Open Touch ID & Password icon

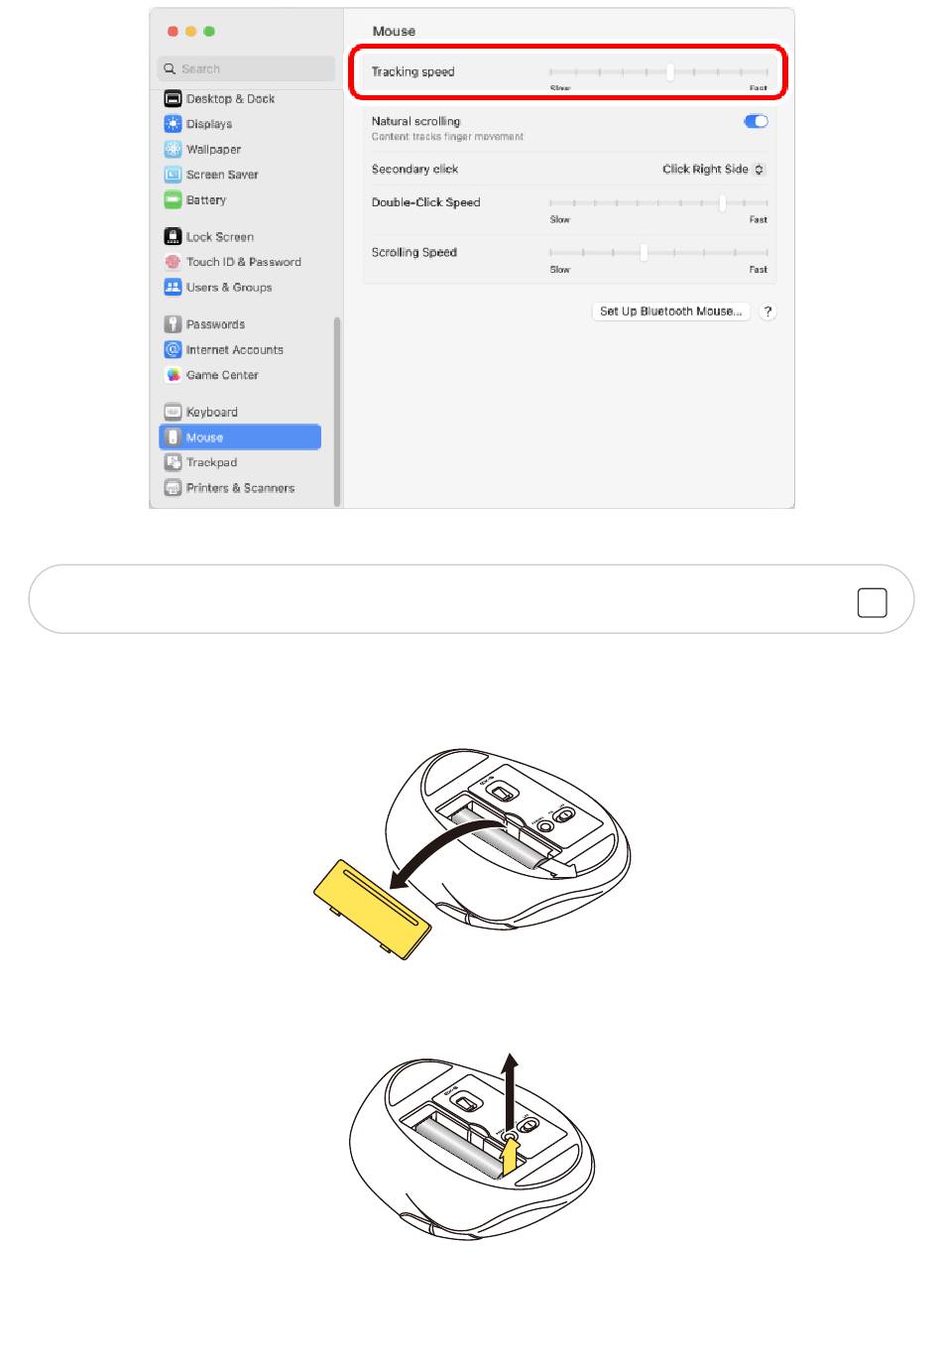tap(173, 262)
